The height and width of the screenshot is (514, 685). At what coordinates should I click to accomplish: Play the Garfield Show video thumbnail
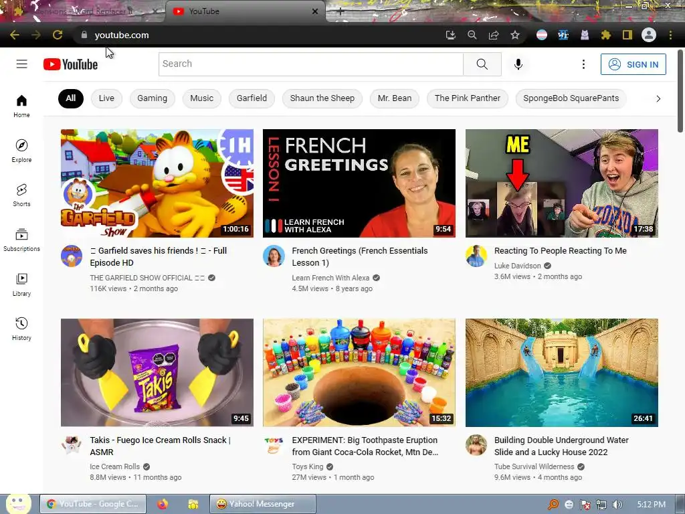pyautogui.click(x=157, y=183)
